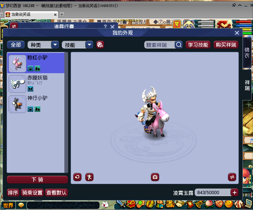
Task: Switch to the 锦衣 side tab
Action: (247, 53)
